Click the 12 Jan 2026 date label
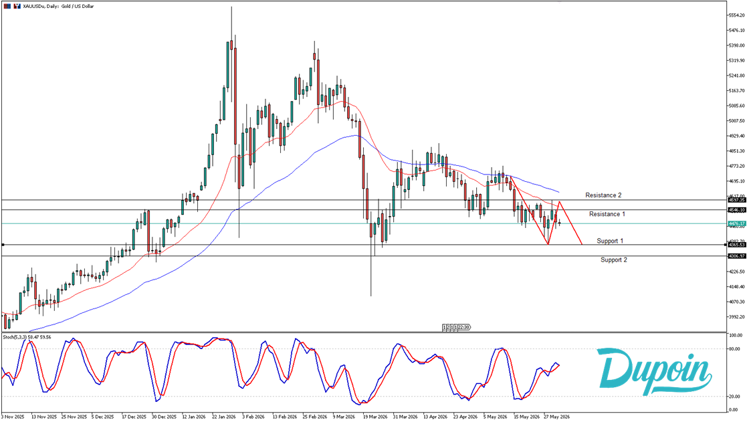 click(194, 417)
